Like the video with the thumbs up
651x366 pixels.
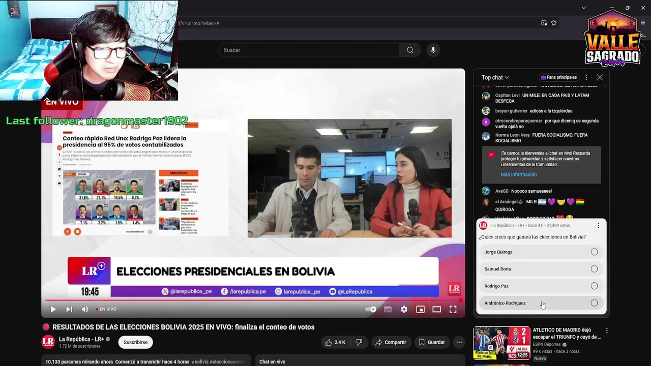tap(336, 342)
